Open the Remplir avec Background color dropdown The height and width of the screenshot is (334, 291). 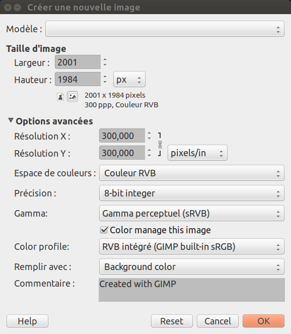click(192, 266)
